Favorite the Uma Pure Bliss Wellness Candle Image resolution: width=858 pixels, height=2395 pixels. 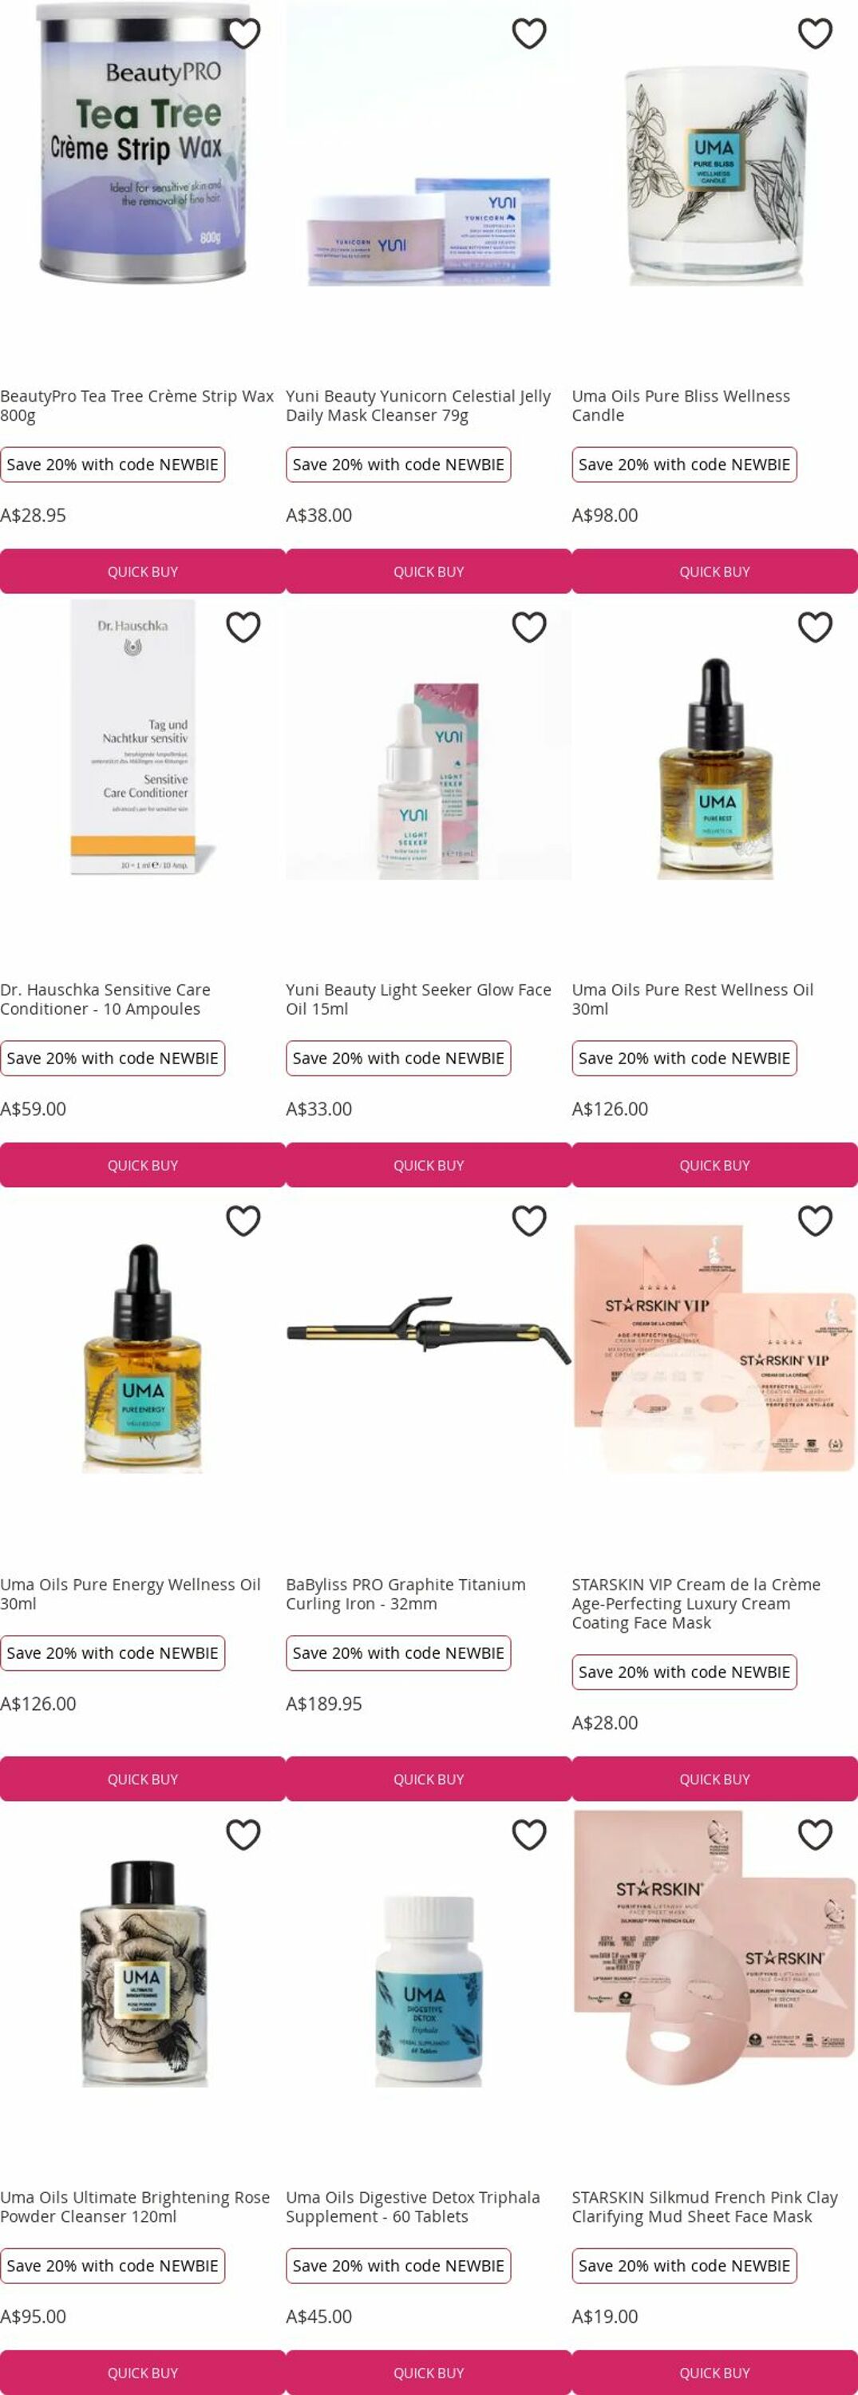coord(815,34)
